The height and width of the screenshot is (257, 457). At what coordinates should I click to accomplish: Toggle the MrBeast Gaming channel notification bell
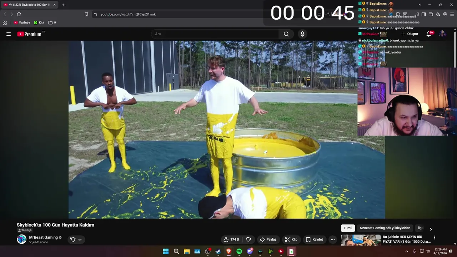[73, 240]
